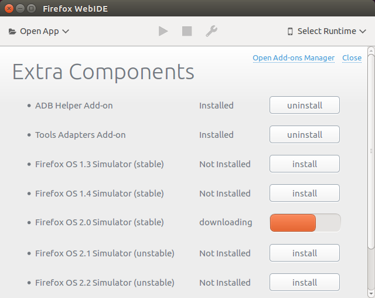The width and height of the screenshot is (375, 298).
Task: Uninstall the Tools Adapters Add-on
Action: point(305,134)
